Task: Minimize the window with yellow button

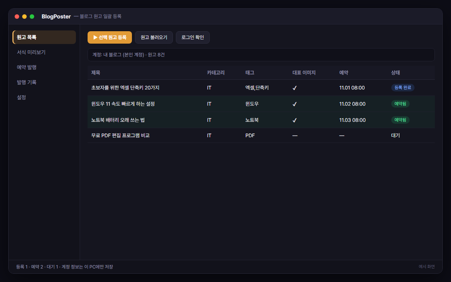Action: point(24,17)
